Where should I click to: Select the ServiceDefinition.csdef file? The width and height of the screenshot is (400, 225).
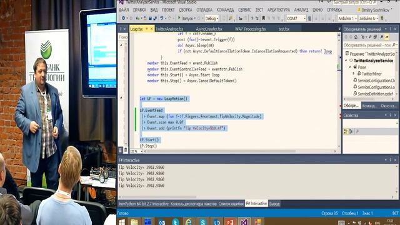pos(375,94)
